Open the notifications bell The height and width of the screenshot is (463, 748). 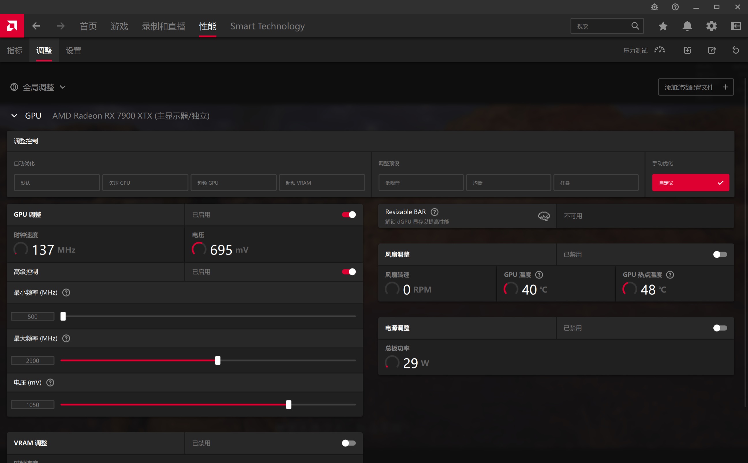click(687, 26)
